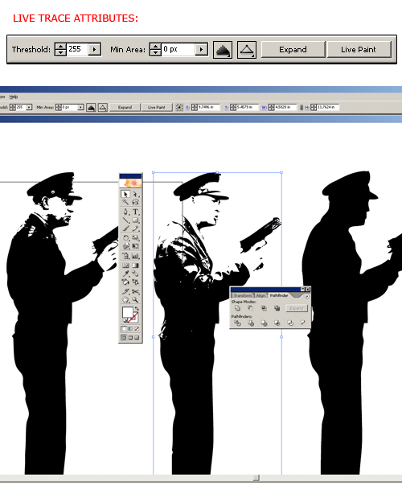This screenshot has width=402, height=494.
Task: Select the Lasso tool in toolbox
Action: [135, 202]
